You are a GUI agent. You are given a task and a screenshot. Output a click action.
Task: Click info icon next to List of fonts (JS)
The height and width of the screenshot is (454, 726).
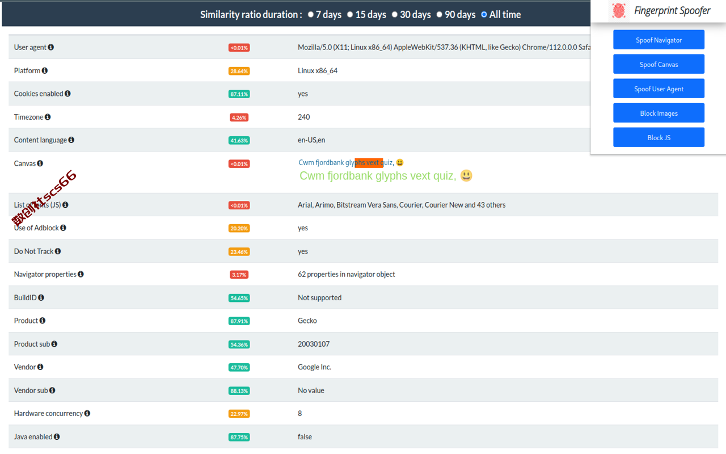point(65,205)
